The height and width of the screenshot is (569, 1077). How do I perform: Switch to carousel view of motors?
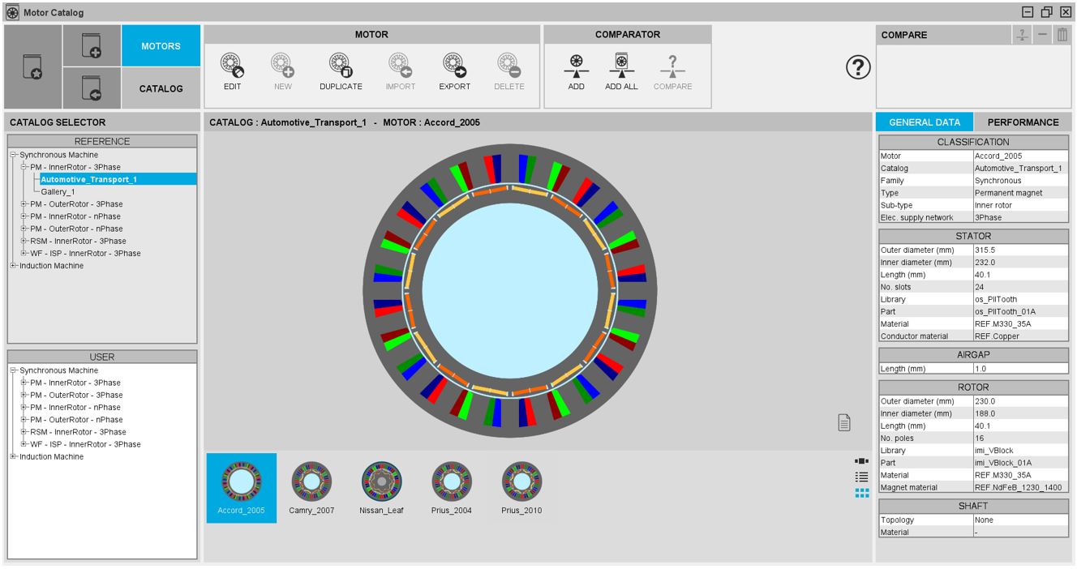(862, 461)
